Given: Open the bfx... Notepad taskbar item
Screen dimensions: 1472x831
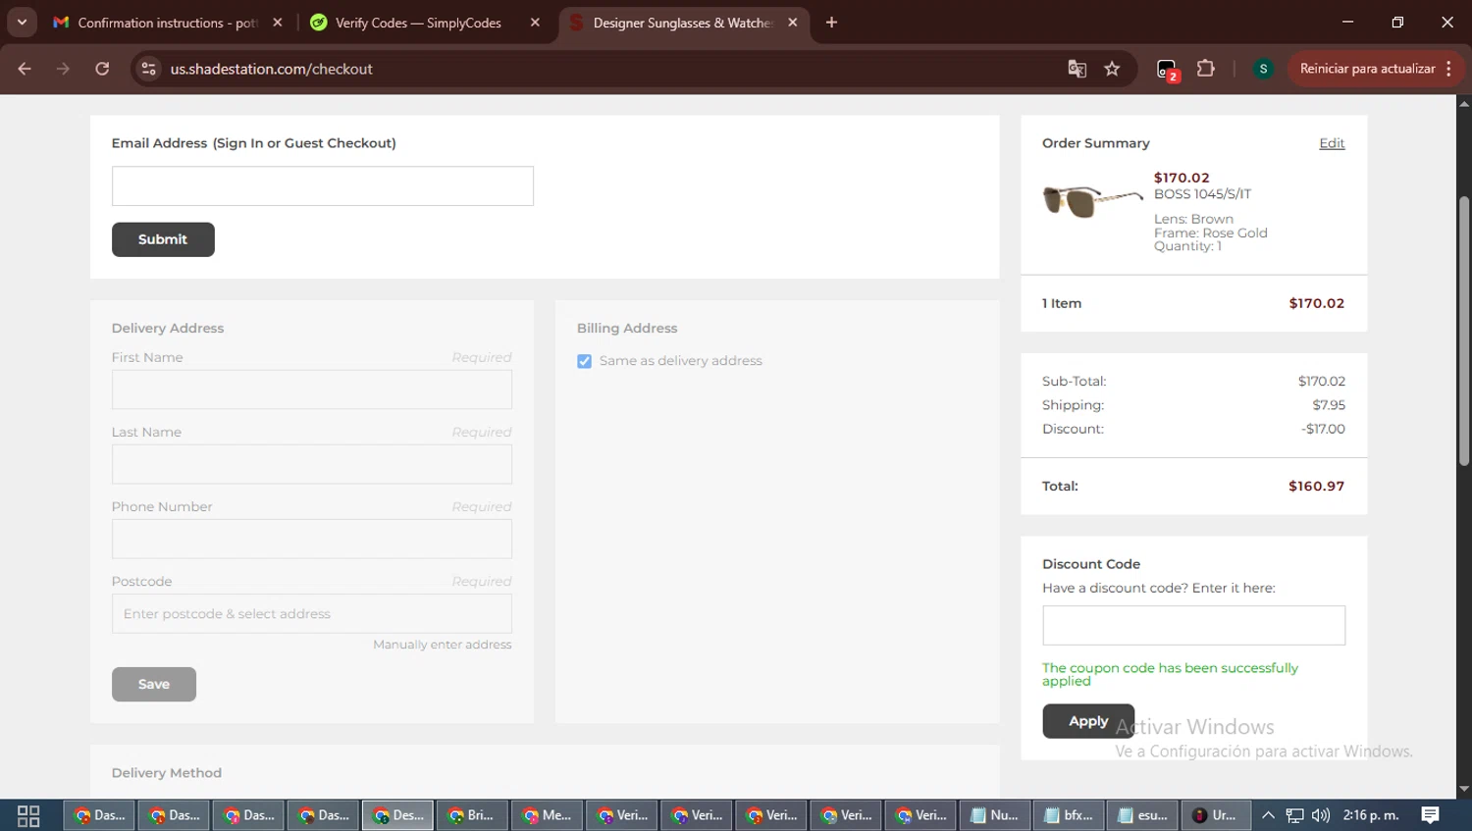Looking at the screenshot, I should [1069, 815].
